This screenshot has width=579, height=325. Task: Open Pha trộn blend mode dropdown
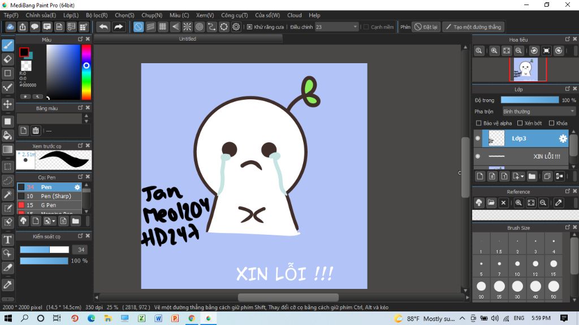(539, 111)
